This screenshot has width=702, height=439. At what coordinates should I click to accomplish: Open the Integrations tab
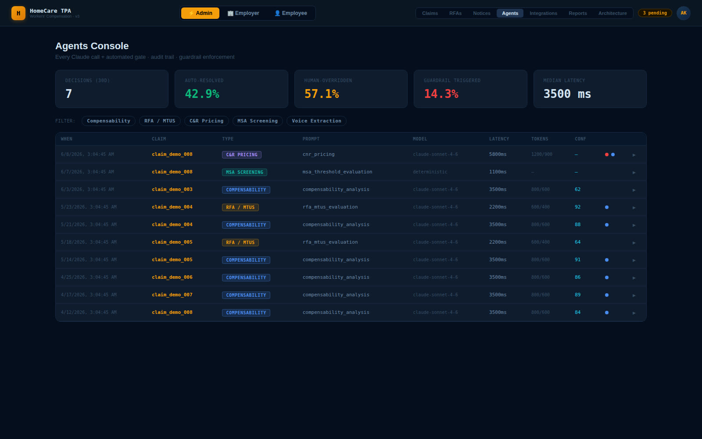[x=543, y=13]
